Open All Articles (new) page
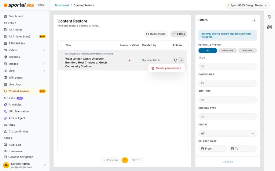The height and width of the screenshot is (171, 275). click(24, 37)
